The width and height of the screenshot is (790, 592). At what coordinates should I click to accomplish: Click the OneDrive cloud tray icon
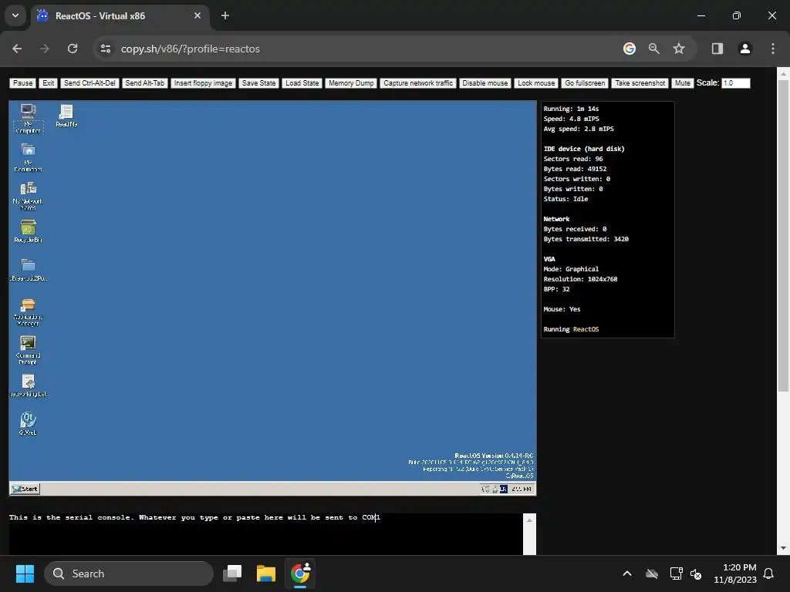click(651, 573)
